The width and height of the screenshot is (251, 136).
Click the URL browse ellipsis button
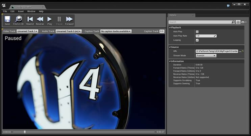(240, 51)
